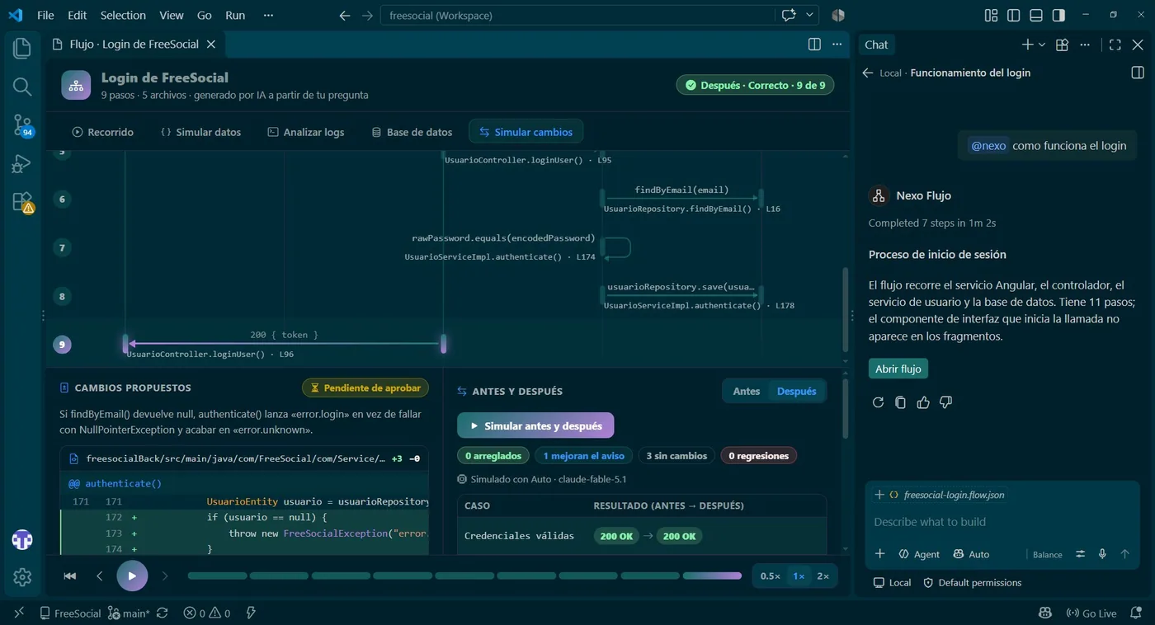The image size is (1155, 625).
Task: Set playback speed to 1×
Action: (799, 576)
